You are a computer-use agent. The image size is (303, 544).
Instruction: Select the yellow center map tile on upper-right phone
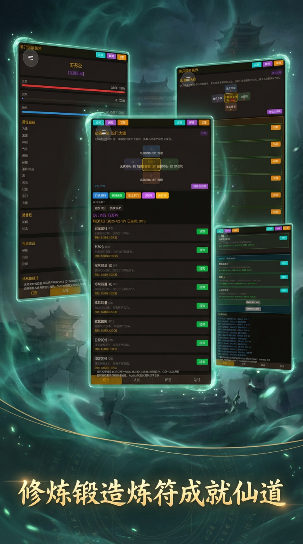231,98
